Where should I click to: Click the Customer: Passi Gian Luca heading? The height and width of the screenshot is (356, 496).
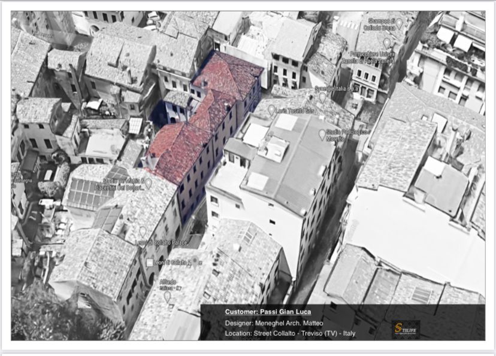tap(268, 312)
